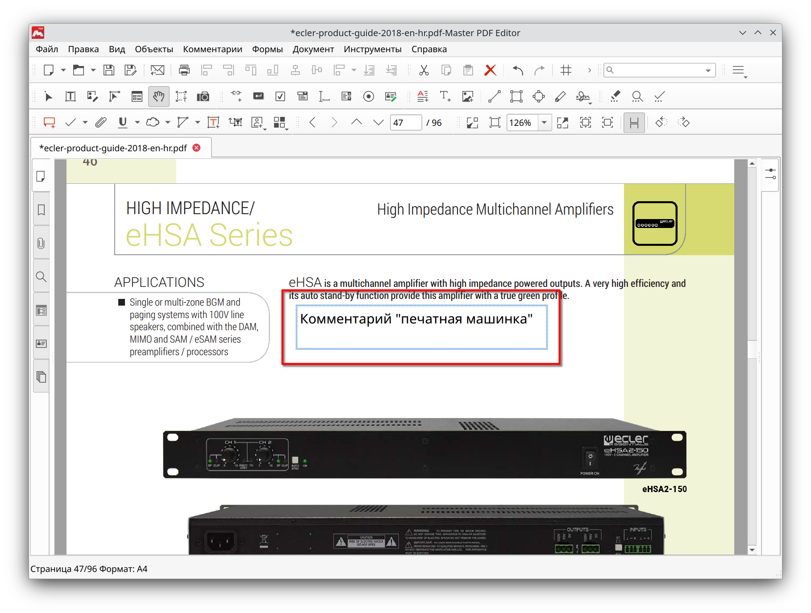This screenshot has width=811, height=613.
Task: Open the Объекты menu
Action: [x=154, y=49]
